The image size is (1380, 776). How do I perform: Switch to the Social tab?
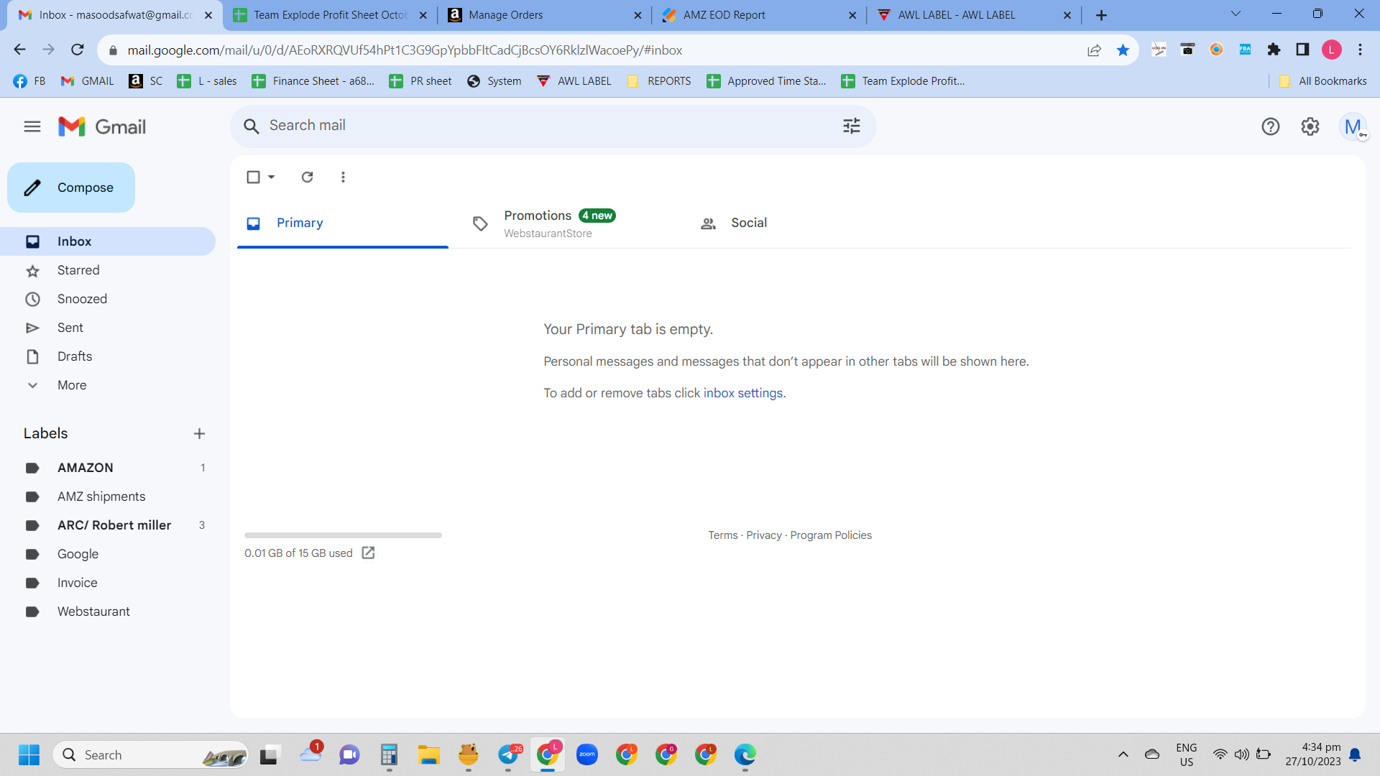748,223
